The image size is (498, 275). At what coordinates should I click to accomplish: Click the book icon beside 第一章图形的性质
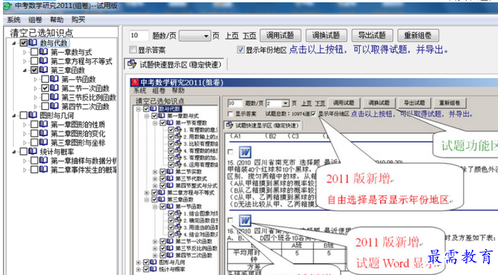point(44,124)
